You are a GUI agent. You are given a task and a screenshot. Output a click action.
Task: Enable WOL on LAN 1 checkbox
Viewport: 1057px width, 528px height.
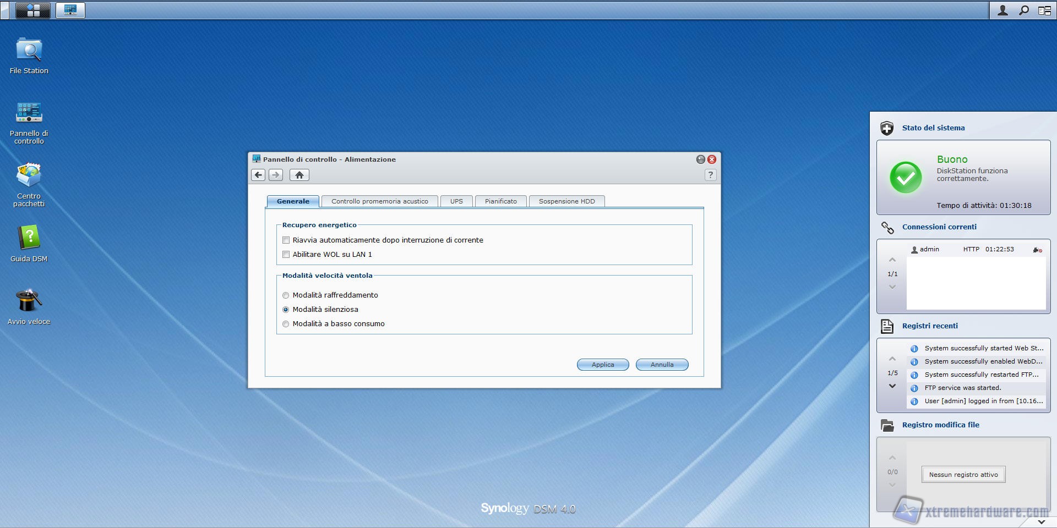286,255
